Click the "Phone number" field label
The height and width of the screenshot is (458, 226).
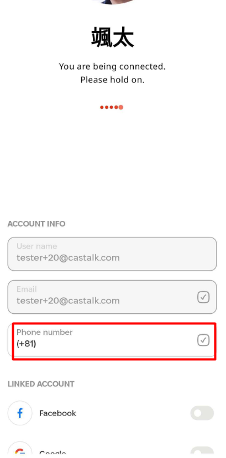(x=44, y=332)
